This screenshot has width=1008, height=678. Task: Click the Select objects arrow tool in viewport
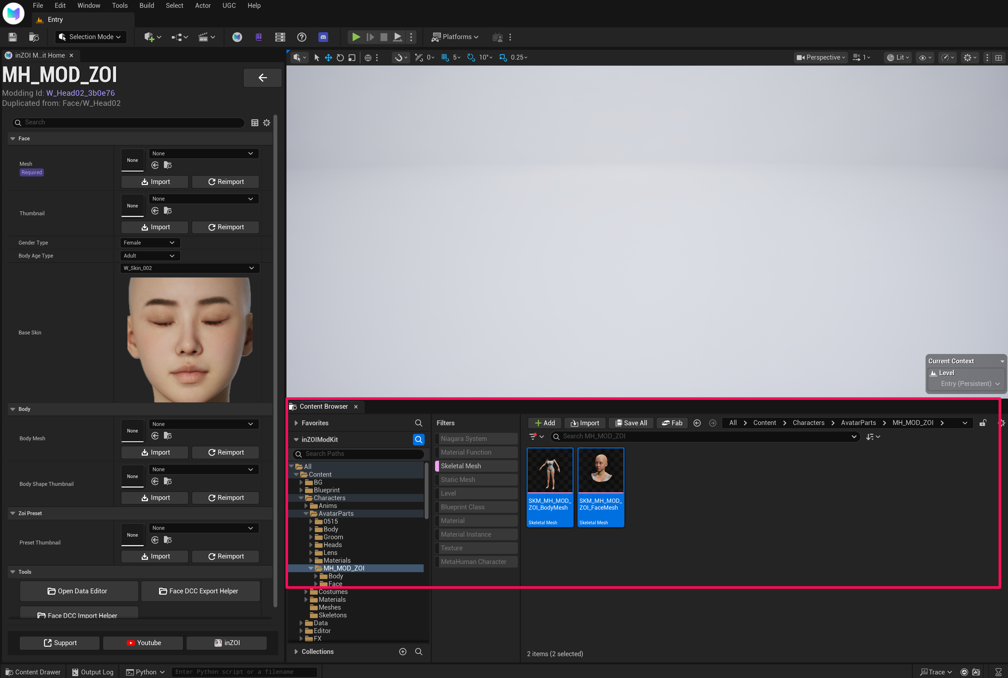pos(317,58)
